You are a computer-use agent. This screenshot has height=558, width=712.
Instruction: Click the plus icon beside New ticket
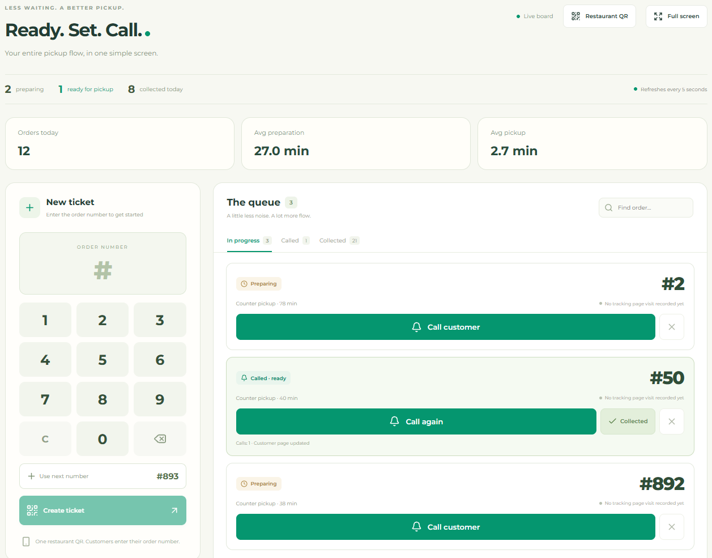click(x=29, y=208)
